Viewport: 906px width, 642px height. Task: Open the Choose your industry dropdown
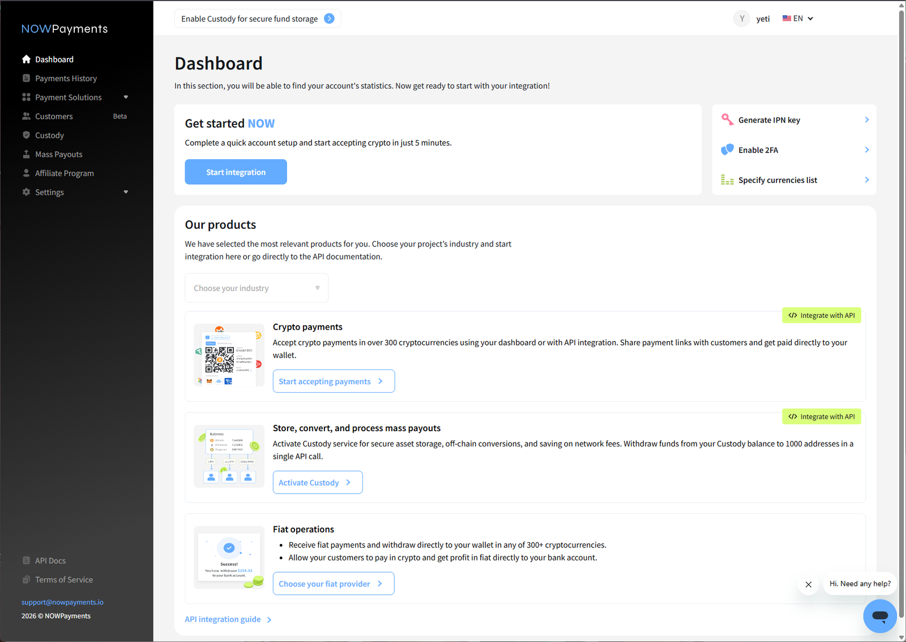click(256, 288)
